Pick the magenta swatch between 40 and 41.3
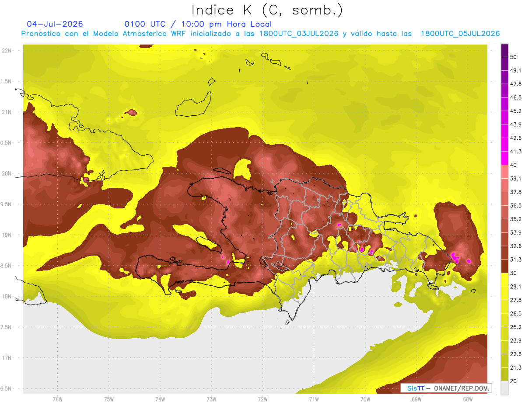The height and width of the screenshot is (405, 525). click(504, 158)
